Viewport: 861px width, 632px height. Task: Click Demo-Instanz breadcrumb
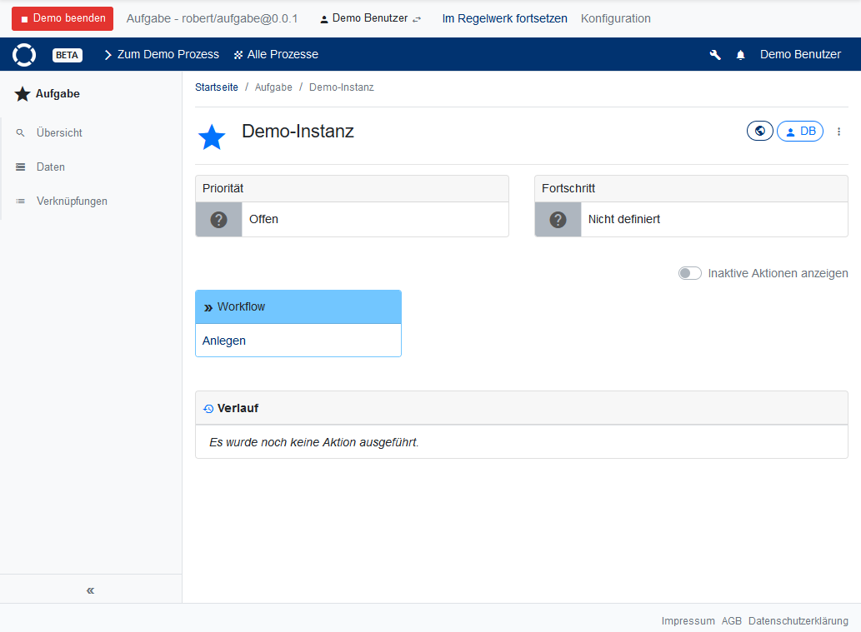[342, 87]
